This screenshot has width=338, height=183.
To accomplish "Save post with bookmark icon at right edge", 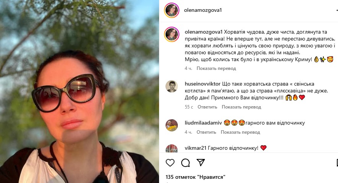I will (x=337, y=163).
